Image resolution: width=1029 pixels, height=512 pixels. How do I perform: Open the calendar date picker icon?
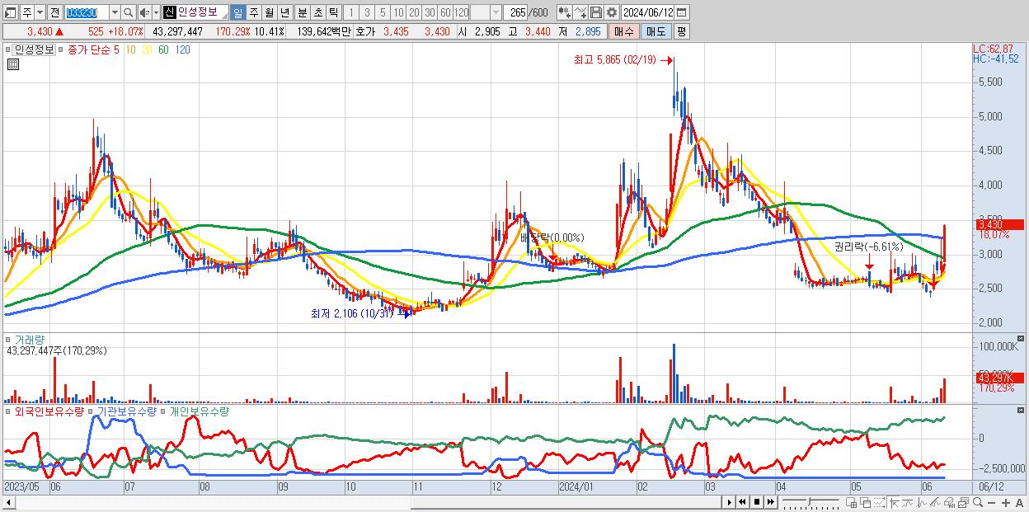pyautogui.click(x=681, y=12)
